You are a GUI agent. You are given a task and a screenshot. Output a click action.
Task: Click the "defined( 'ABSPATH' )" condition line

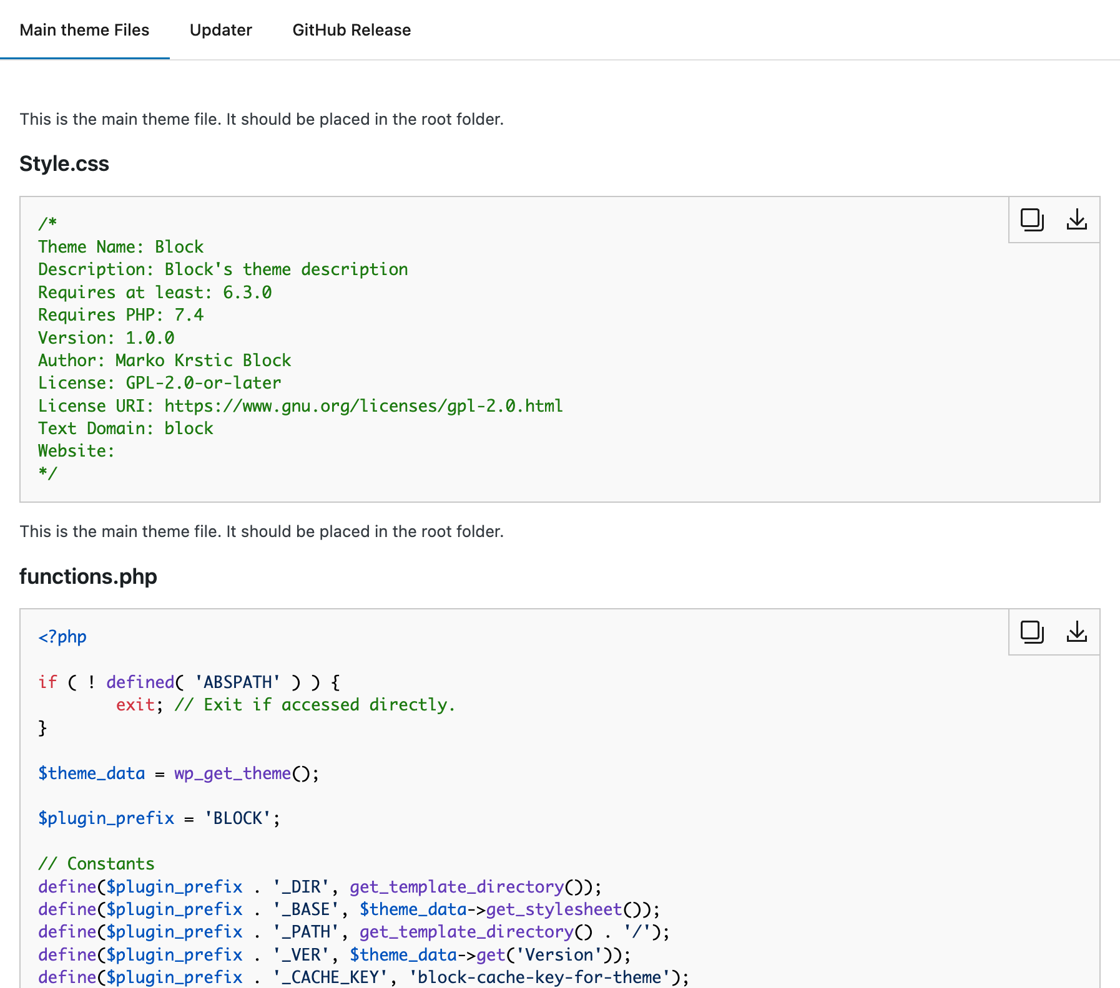point(189,682)
